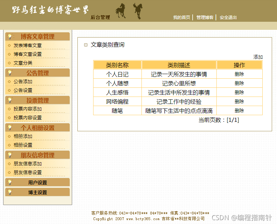Screen dimensions: 277x224
Task: Click the lightbulb icon beside 朋友信息管理
Action: click(x=10, y=155)
